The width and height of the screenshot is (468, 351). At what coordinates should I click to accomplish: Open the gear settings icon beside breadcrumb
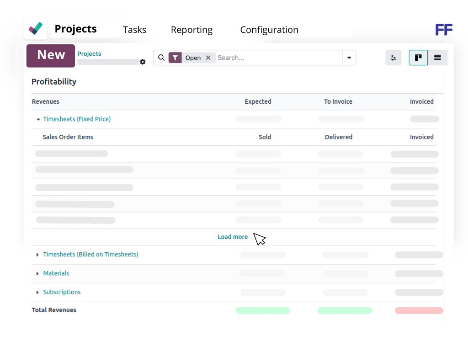coord(143,62)
